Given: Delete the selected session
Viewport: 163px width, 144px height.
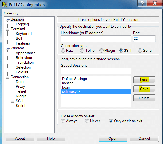Looking at the screenshot, I should [x=144, y=98].
